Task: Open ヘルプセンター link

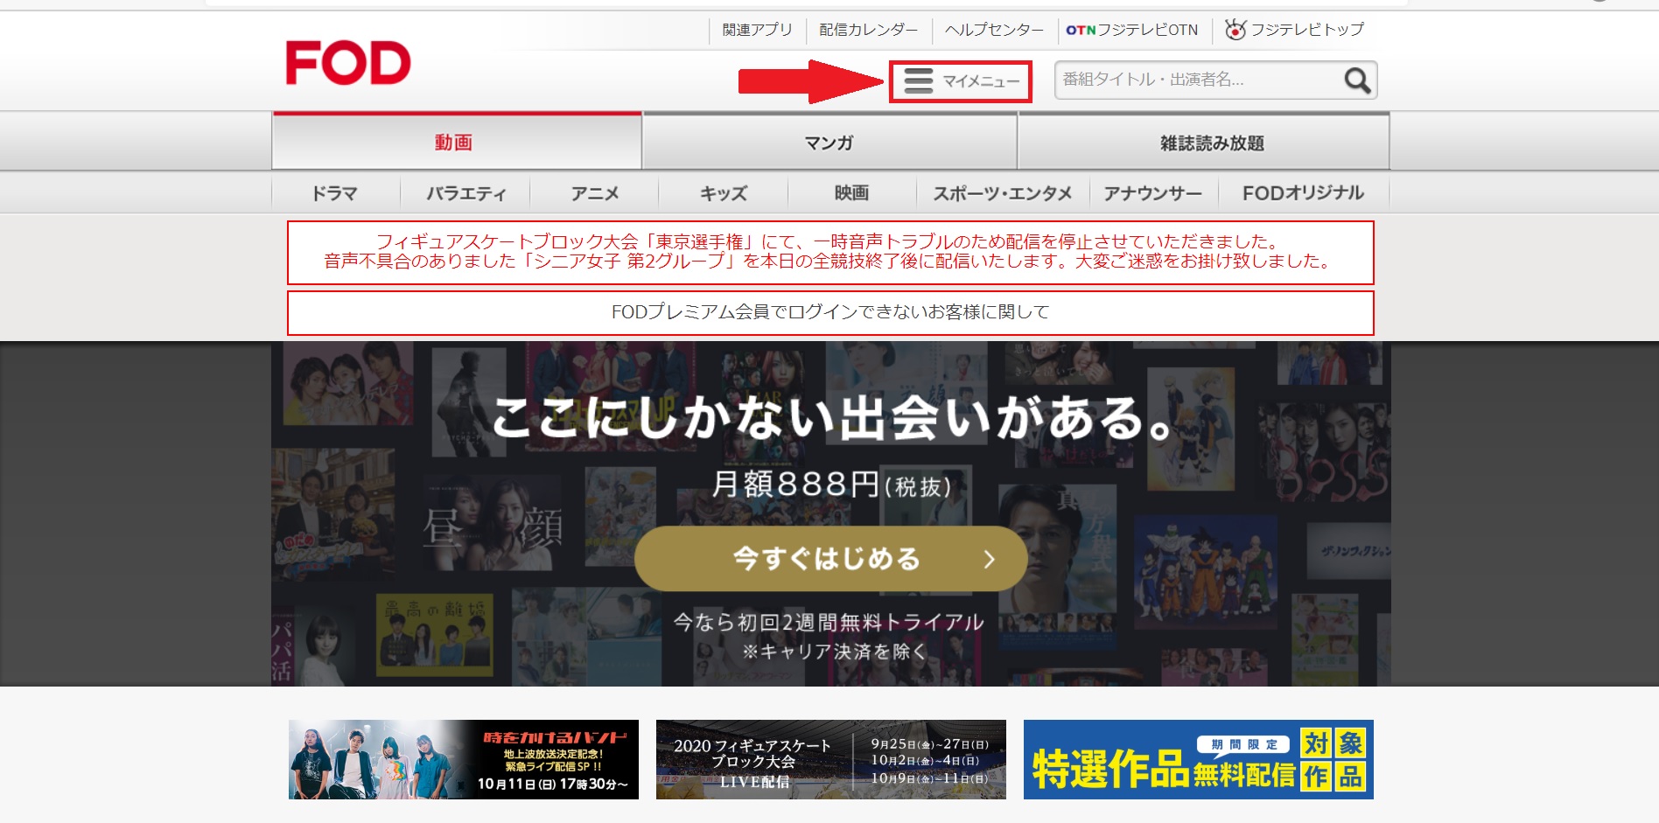Action: point(994,30)
